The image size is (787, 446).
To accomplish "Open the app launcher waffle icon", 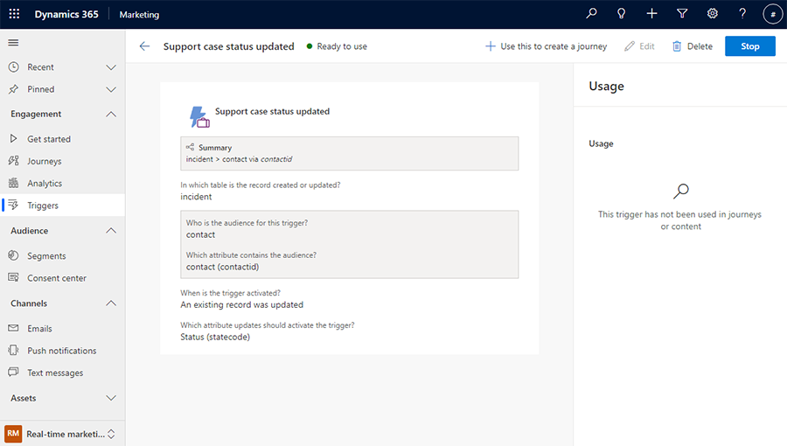I will (14, 14).
